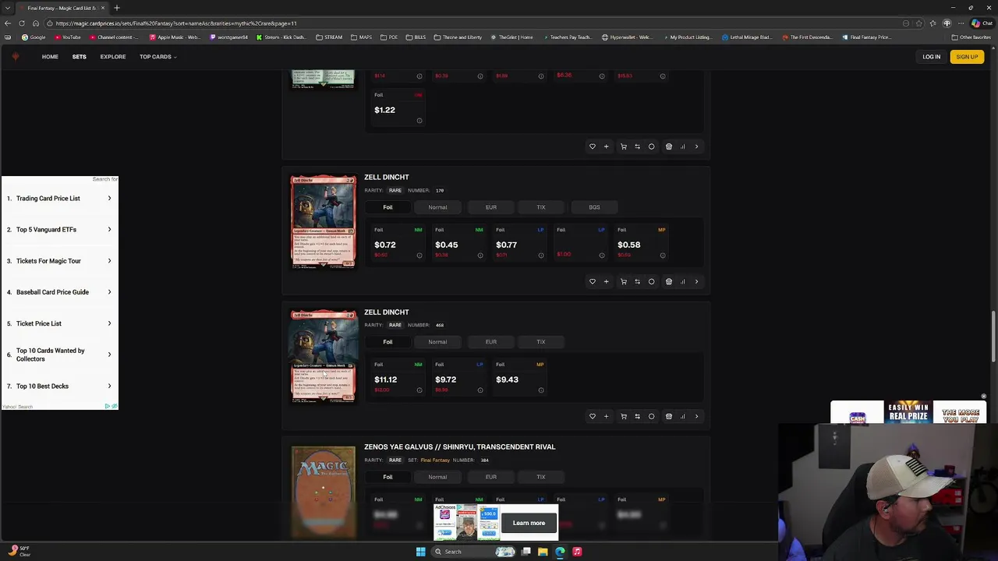Open bar chart icon for Zell Dincht #468
This screenshot has height=561, width=998.
point(682,416)
